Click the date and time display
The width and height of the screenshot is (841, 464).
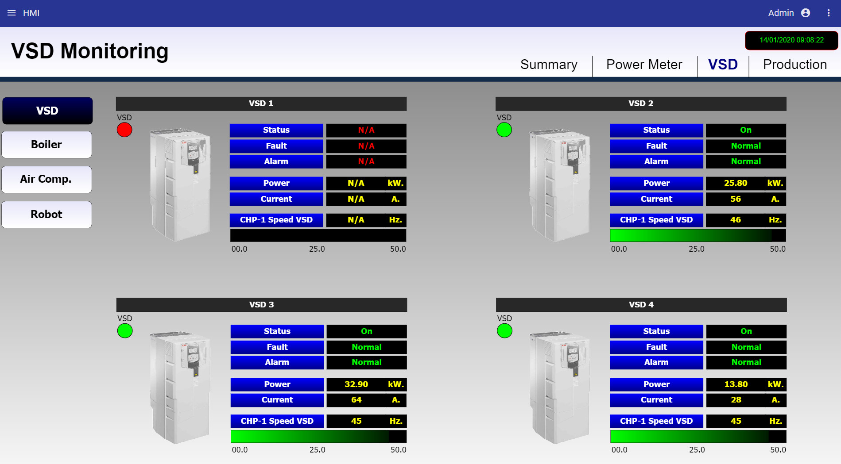click(791, 40)
